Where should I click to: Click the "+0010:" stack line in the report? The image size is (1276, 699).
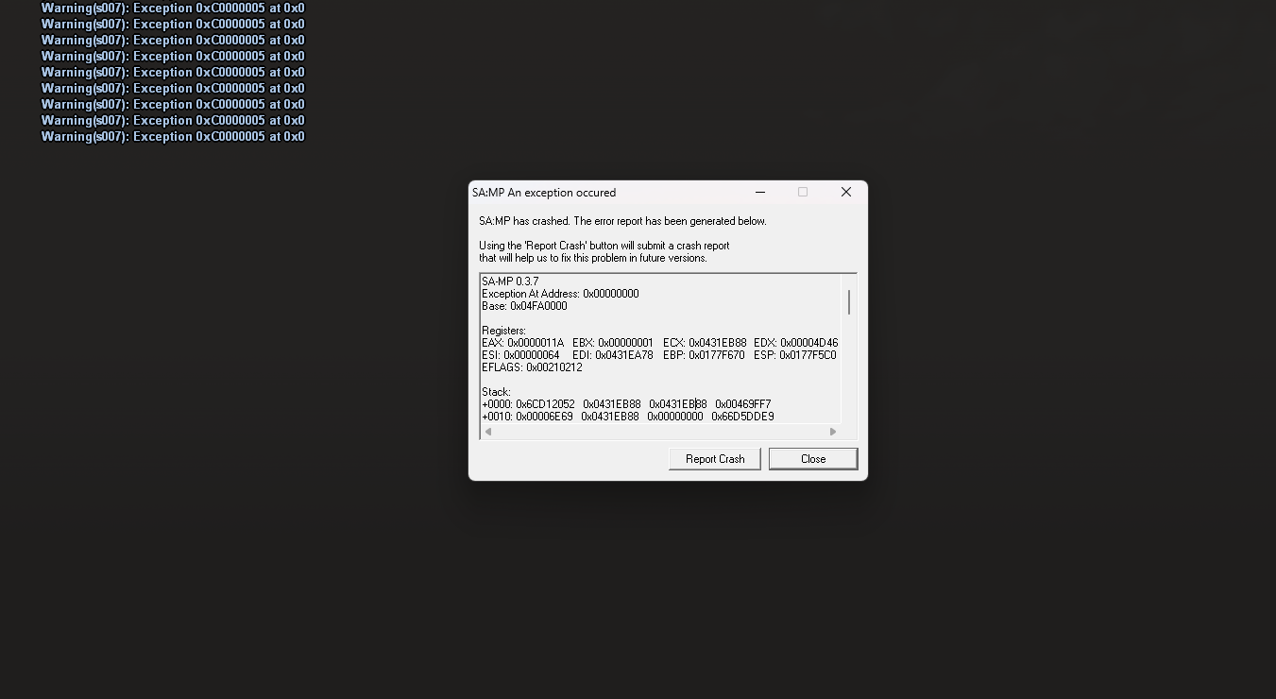497,417
